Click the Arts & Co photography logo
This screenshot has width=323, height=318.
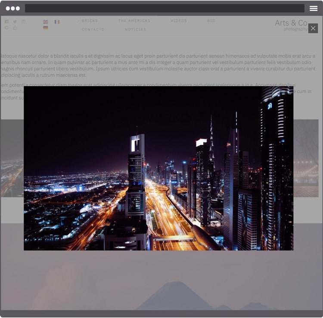(x=291, y=25)
